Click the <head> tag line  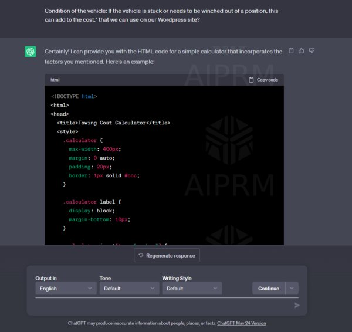click(60, 114)
